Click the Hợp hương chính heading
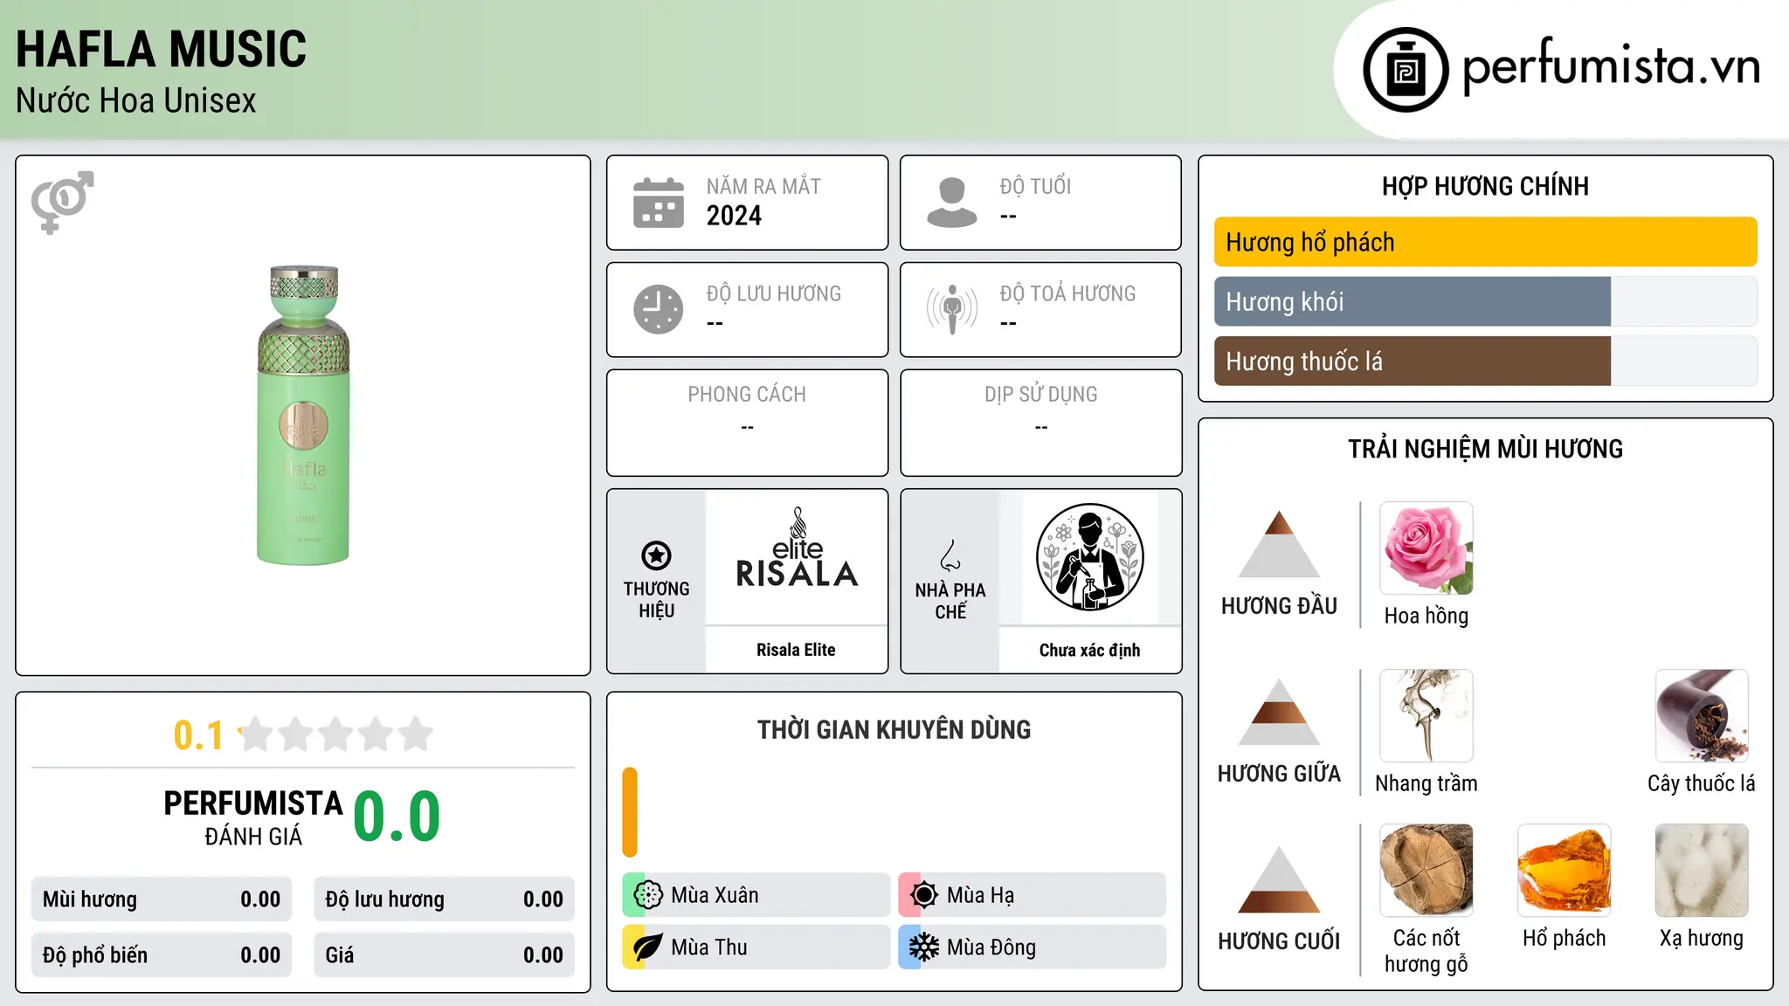 [x=1485, y=186]
